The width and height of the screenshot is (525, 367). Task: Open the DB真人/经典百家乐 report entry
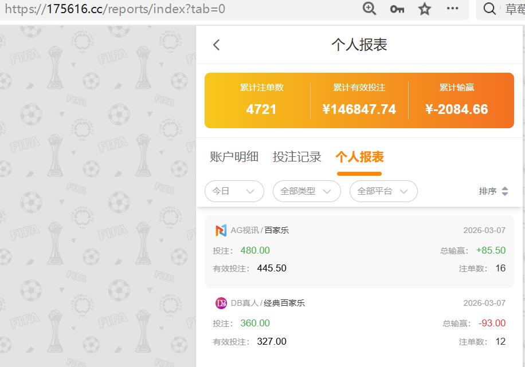click(x=359, y=322)
